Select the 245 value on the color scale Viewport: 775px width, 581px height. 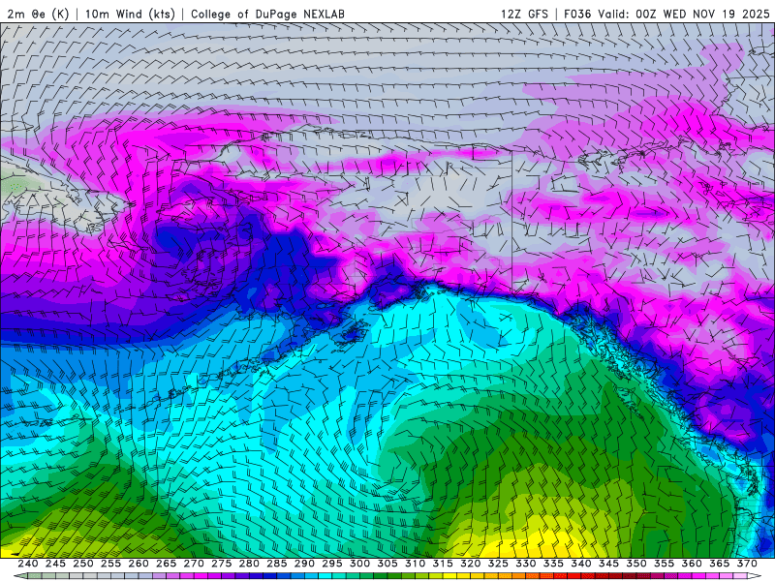tap(55, 564)
